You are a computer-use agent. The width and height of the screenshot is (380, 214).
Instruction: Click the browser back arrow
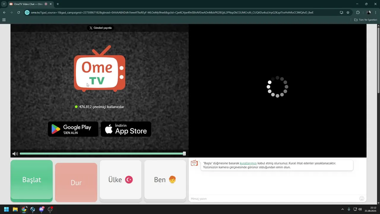tap(4, 12)
